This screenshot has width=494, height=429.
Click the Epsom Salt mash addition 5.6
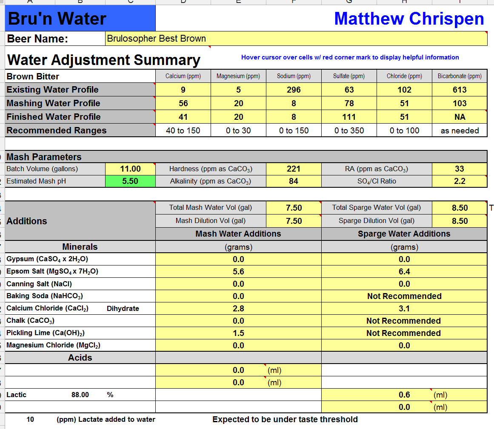coord(238,271)
